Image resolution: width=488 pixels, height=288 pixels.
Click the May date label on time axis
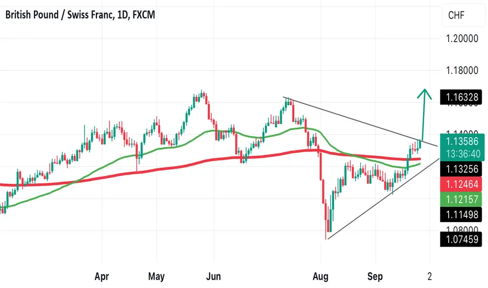(156, 276)
